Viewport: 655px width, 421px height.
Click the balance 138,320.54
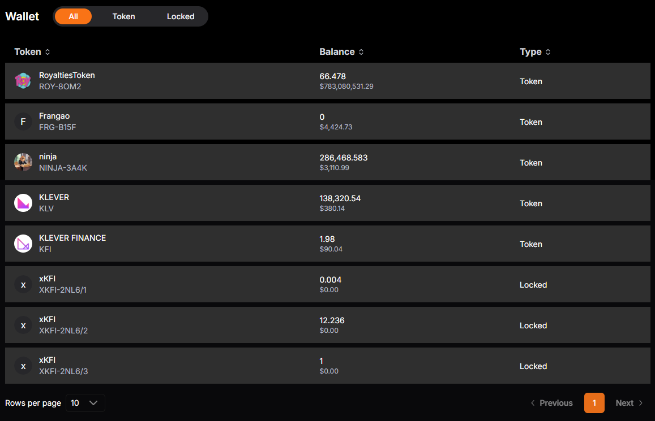point(340,198)
